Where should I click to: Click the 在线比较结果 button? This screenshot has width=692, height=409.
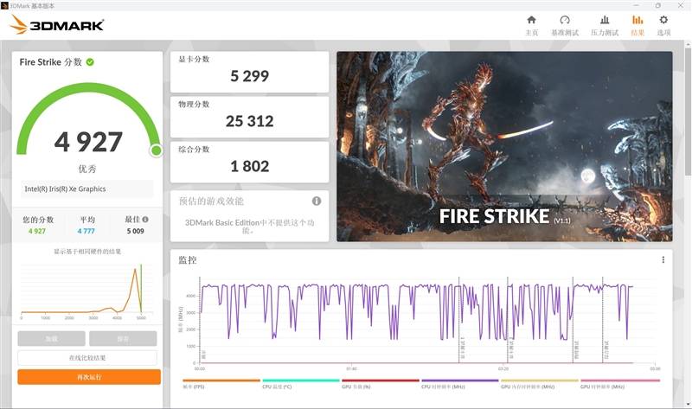(88, 357)
